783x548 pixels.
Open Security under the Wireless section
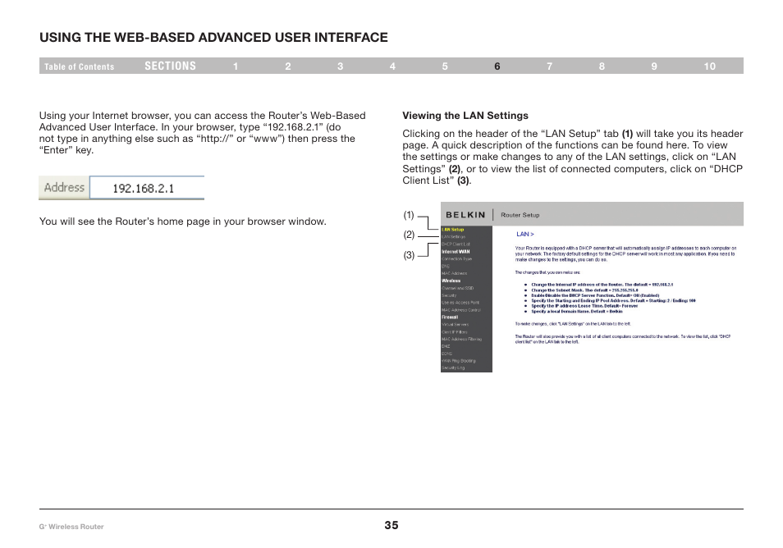[x=449, y=295]
